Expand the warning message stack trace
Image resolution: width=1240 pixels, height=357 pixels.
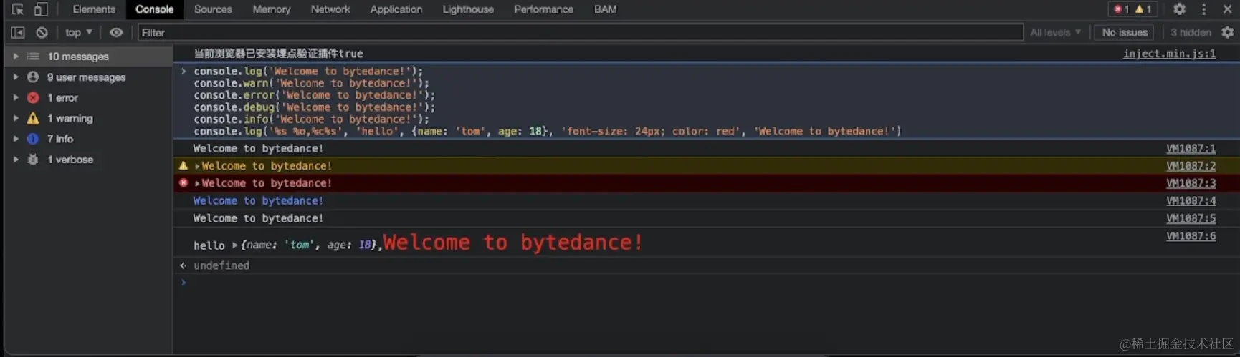(x=197, y=166)
